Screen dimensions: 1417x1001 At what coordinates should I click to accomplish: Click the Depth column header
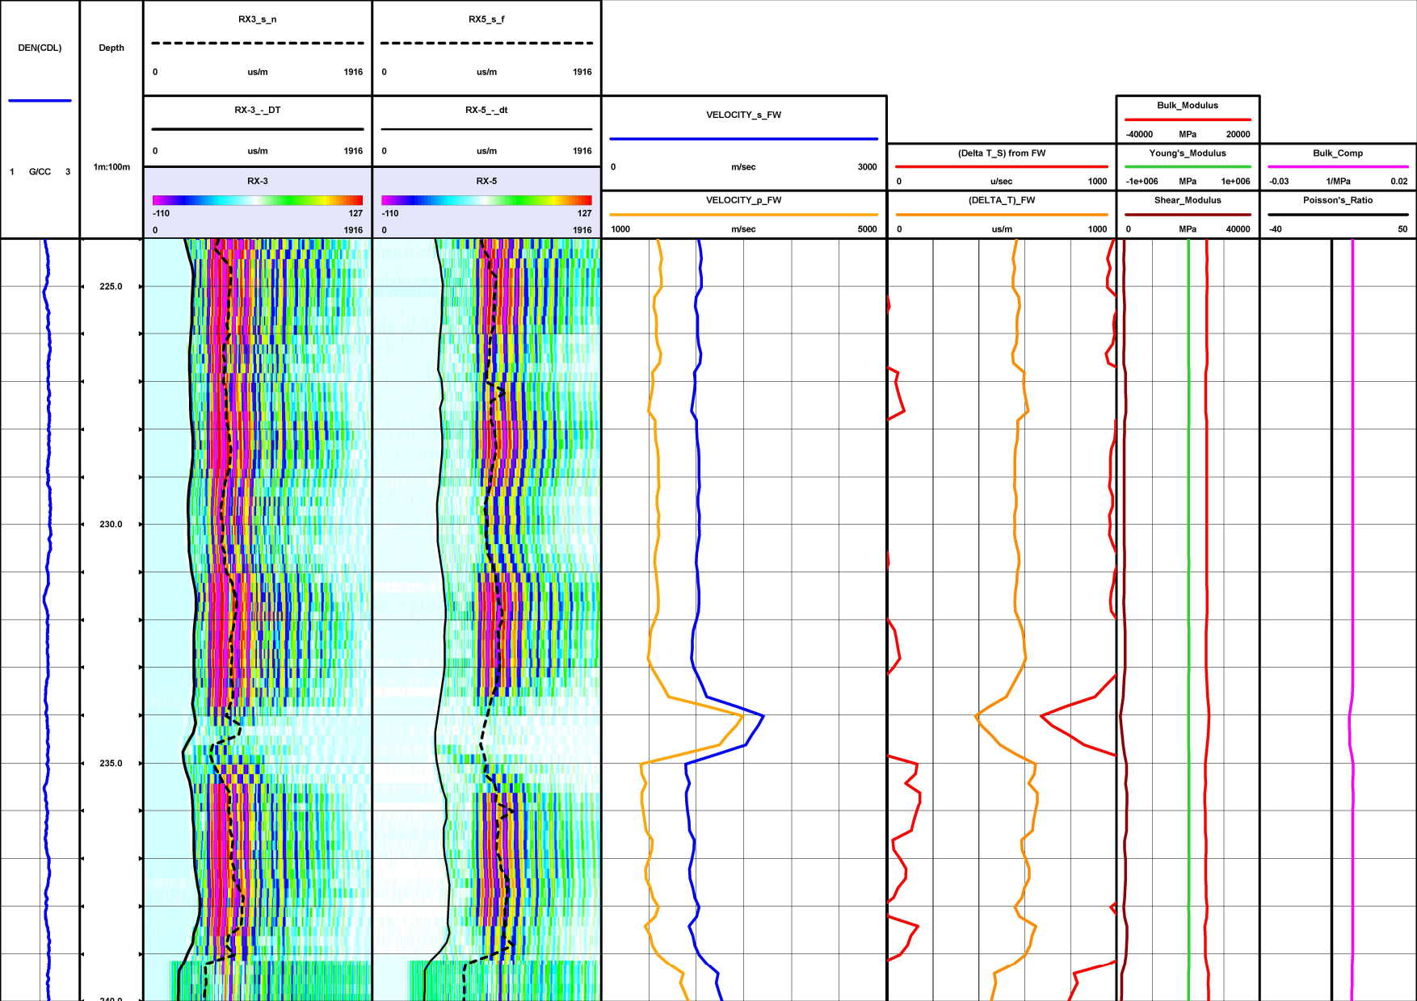pyautogui.click(x=111, y=48)
